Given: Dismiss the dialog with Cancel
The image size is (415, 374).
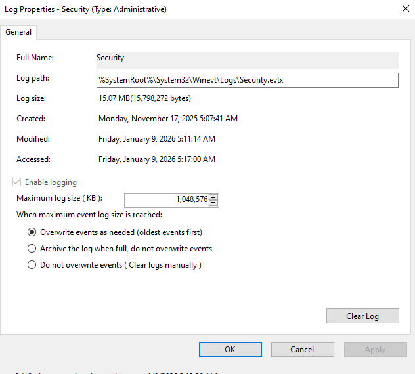Looking at the screenshot, I should tap(302, 350).
